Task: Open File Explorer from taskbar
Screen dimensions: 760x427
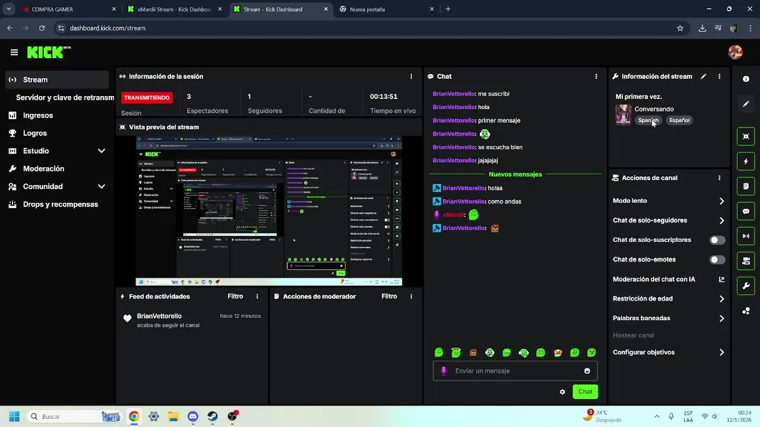Action: click(173, 416)
